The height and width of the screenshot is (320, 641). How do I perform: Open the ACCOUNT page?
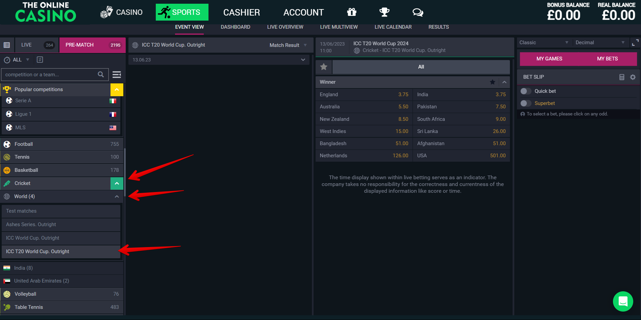click(303, 12)
